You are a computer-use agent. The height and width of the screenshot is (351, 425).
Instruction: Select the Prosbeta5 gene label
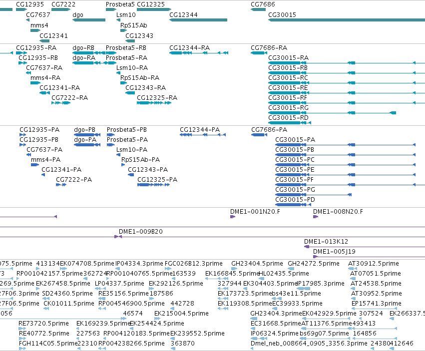click(x=120, y=4)
